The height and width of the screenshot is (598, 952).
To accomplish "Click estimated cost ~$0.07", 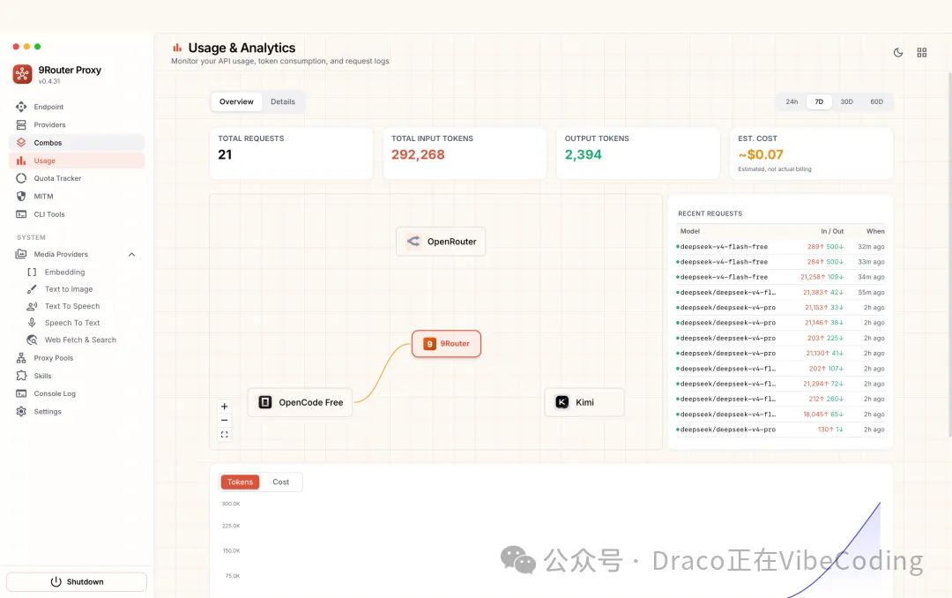I will [761, 155].
